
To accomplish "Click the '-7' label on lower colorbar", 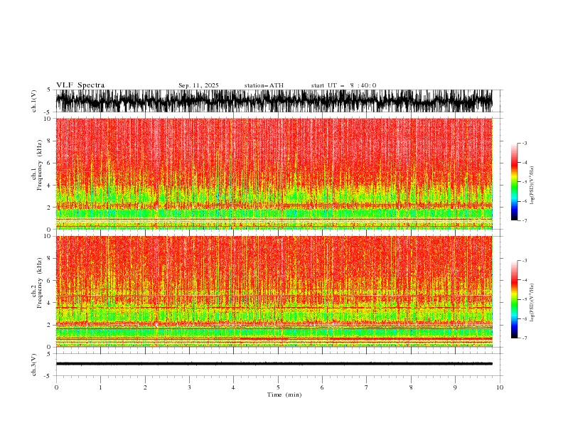I will click(x=524, y=338).
